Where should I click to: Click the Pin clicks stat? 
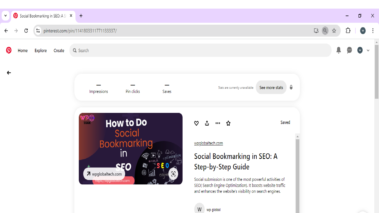pyautogui.click(x=133, y=89)
